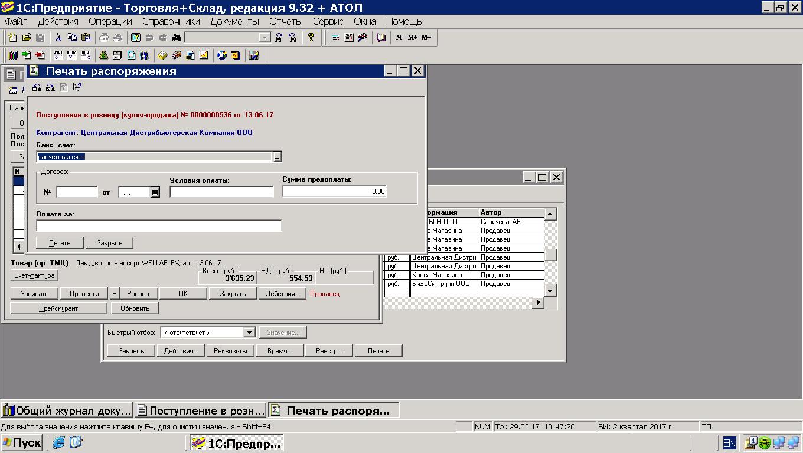Click the Счет-фактура button
This screenshot has height=453, width=803.
click(34, 275)
